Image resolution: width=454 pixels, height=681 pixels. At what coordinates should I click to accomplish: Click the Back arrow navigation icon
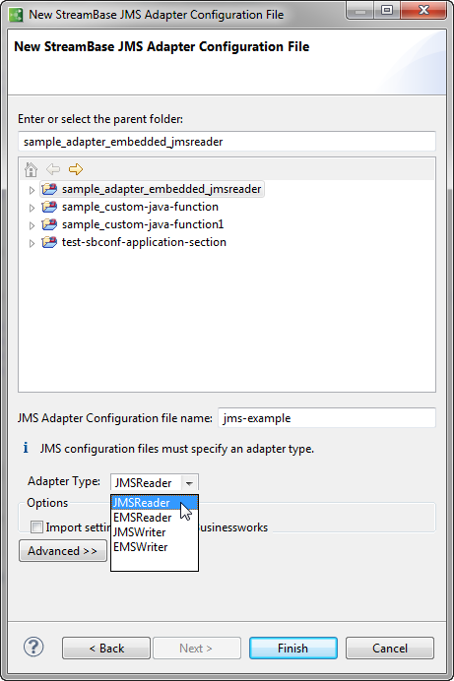point(53,169)
